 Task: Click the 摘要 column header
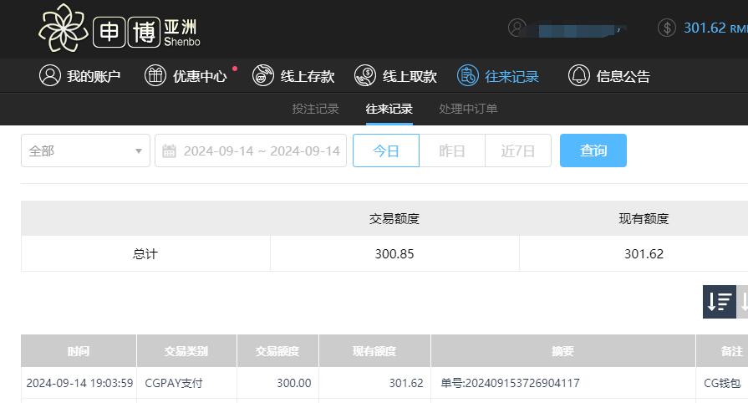click(x=563, y=351)
